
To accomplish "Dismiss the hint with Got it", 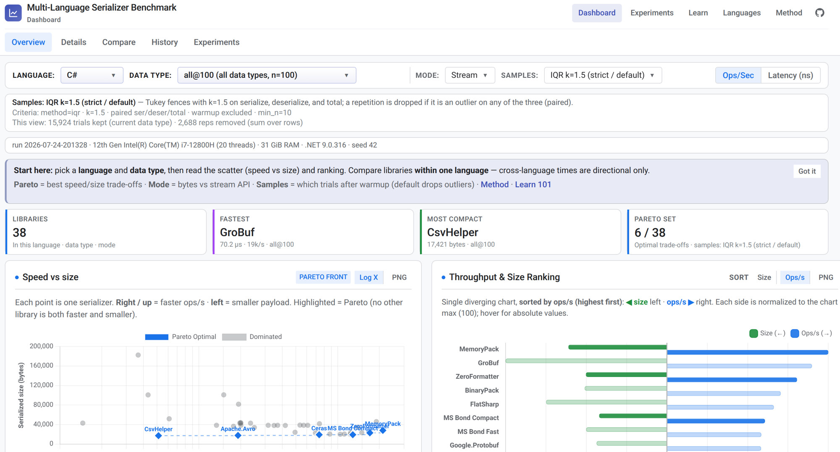I will click(807, 171).
